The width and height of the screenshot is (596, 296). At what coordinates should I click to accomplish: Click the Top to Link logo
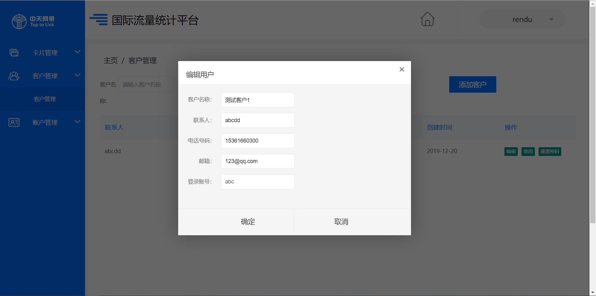[33, 21]
